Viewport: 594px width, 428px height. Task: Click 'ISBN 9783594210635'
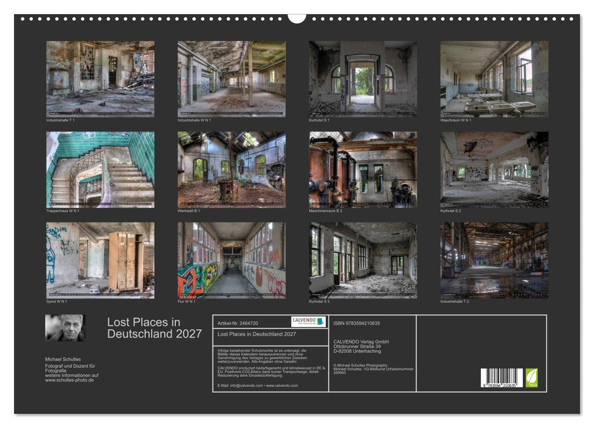coord(357,323)
